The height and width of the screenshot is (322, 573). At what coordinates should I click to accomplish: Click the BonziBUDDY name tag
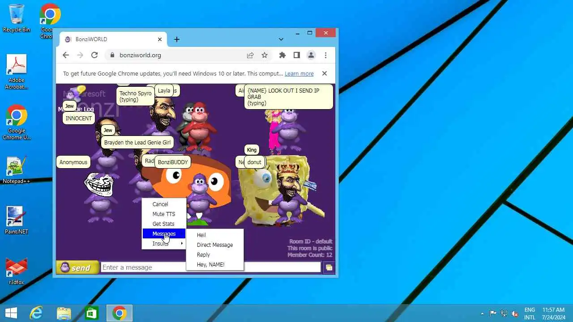(x=173, y=162)
